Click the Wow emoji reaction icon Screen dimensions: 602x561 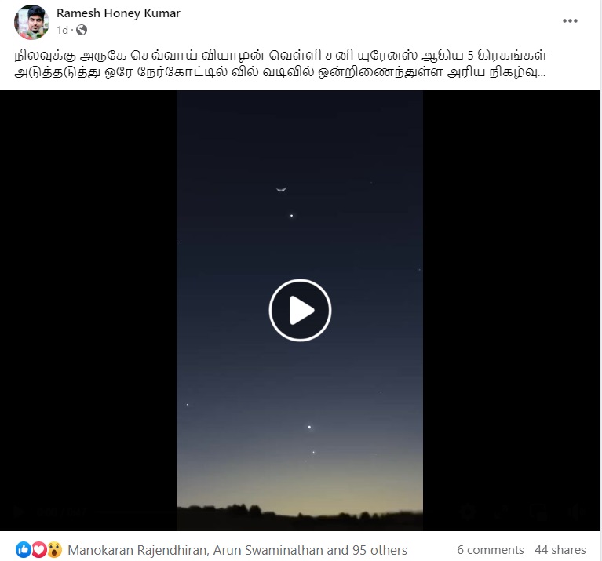click(54, 549)
